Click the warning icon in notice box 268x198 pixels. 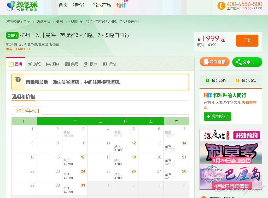[18, 79]
